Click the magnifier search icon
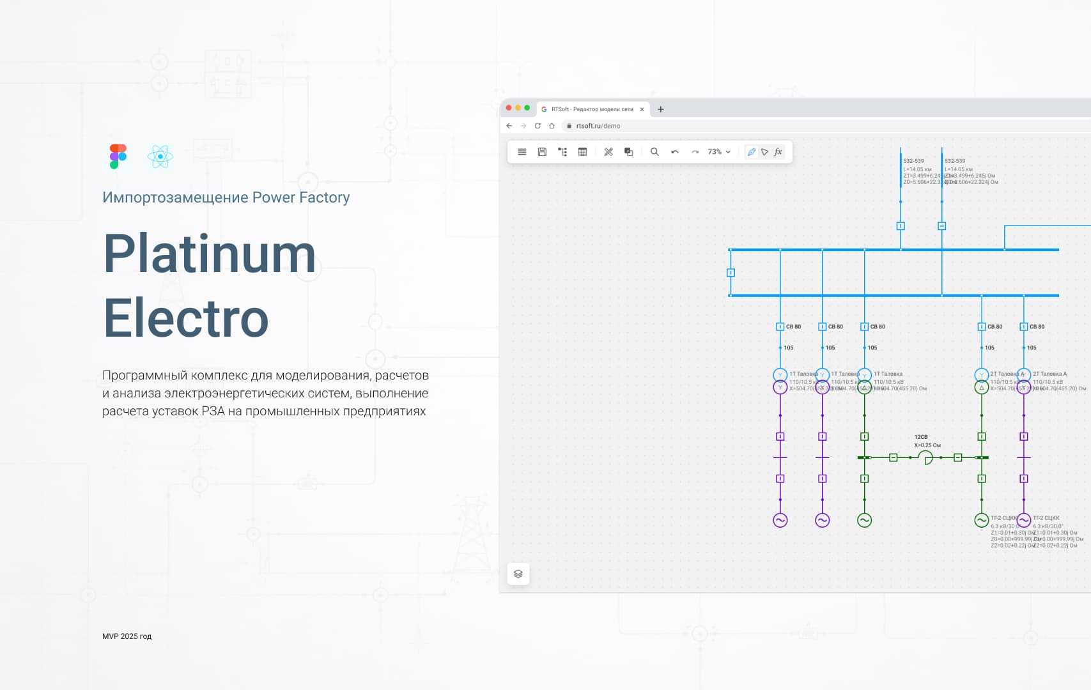 pyautogui.click(x=654, y=152)
